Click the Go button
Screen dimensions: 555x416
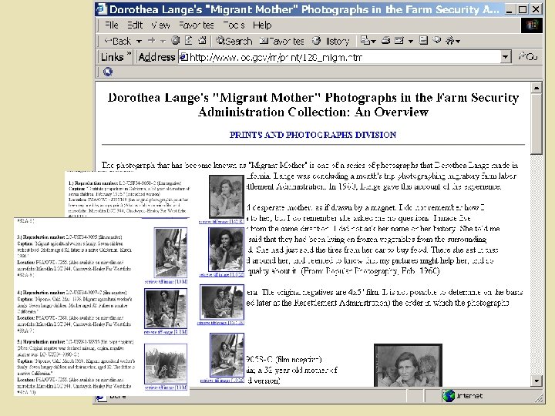coord(528,56)
